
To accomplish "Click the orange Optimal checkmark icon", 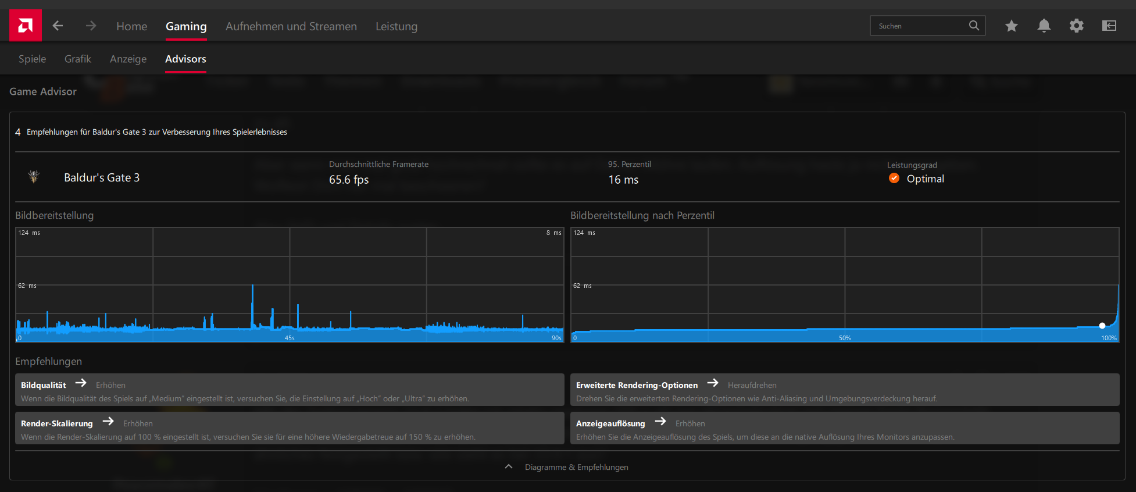I will (x=894, y=178).
